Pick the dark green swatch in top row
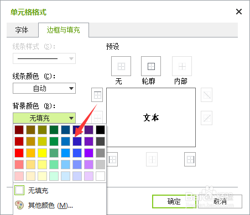The height and width of the screenshot is (215, 250). click(54, 130)
